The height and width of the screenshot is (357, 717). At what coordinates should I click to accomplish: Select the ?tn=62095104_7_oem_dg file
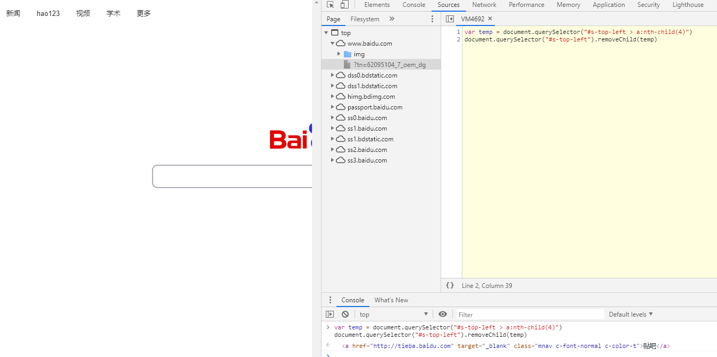(390, 65)
